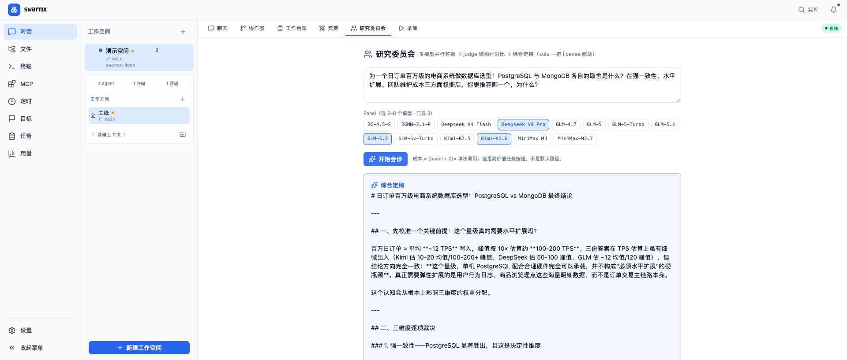Open 对话 in the sidebar
847x360 pixels.
point(40,32)
